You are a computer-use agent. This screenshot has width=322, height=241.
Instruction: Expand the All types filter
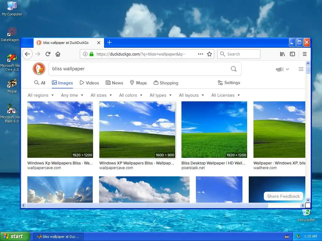[161, 95]
